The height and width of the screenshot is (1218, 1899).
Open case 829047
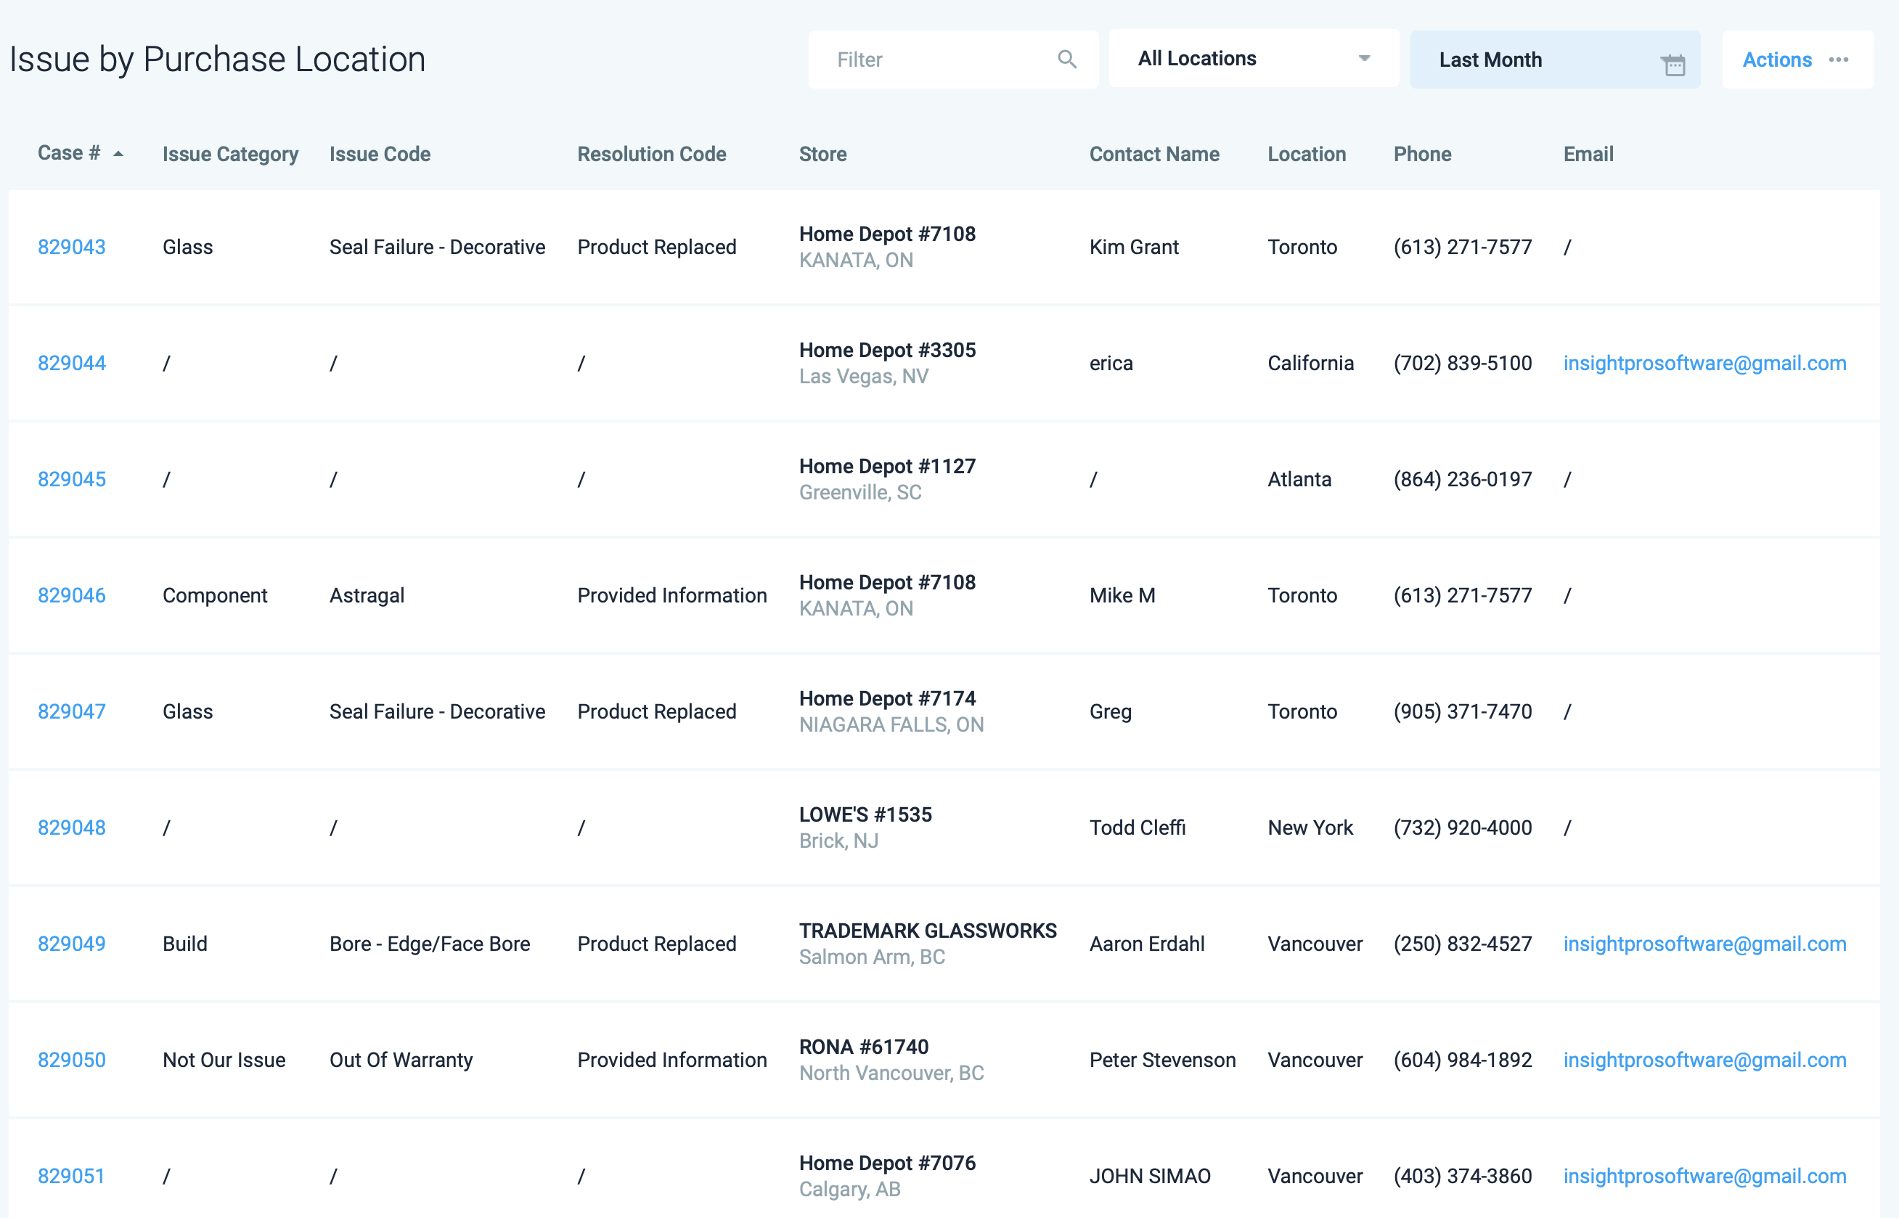click(x=72, y=712)
